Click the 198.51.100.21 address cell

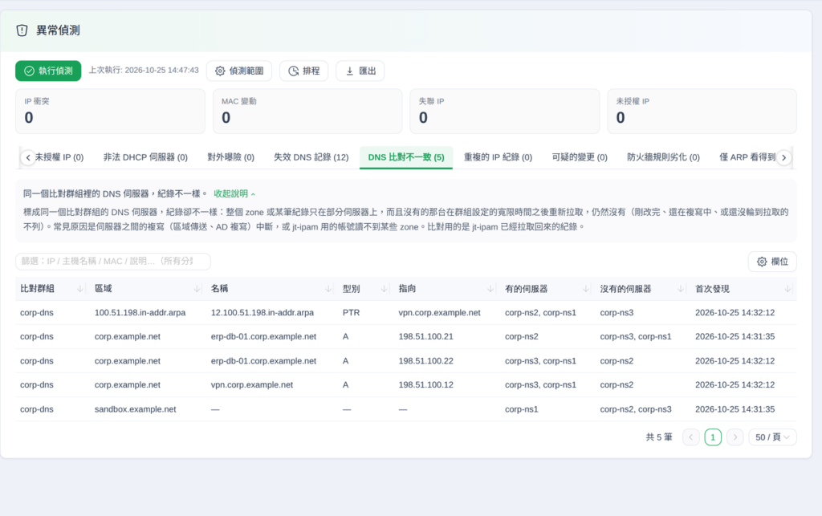425,337
